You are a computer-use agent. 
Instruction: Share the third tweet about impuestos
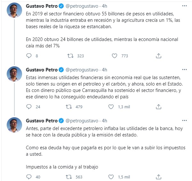pyautogui.click(x=158, y=177)
